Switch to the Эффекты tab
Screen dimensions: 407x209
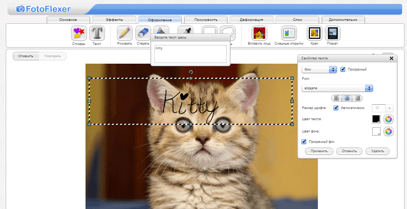(114, 19)
